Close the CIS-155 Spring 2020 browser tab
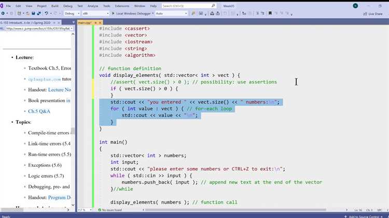 (x=59, y=23)
